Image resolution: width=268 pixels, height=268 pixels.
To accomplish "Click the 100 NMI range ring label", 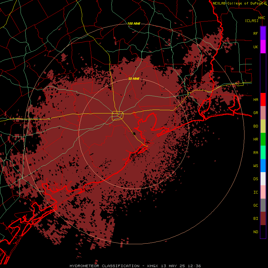I will pyautogui.click(x=134, y=24).
